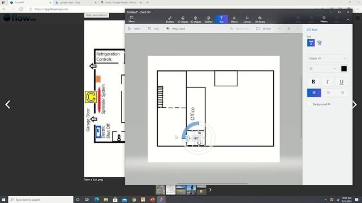Viewport: 362px width, 203px height.
Task: Toggle italic text formatting
Action: (x=327, y=82)
